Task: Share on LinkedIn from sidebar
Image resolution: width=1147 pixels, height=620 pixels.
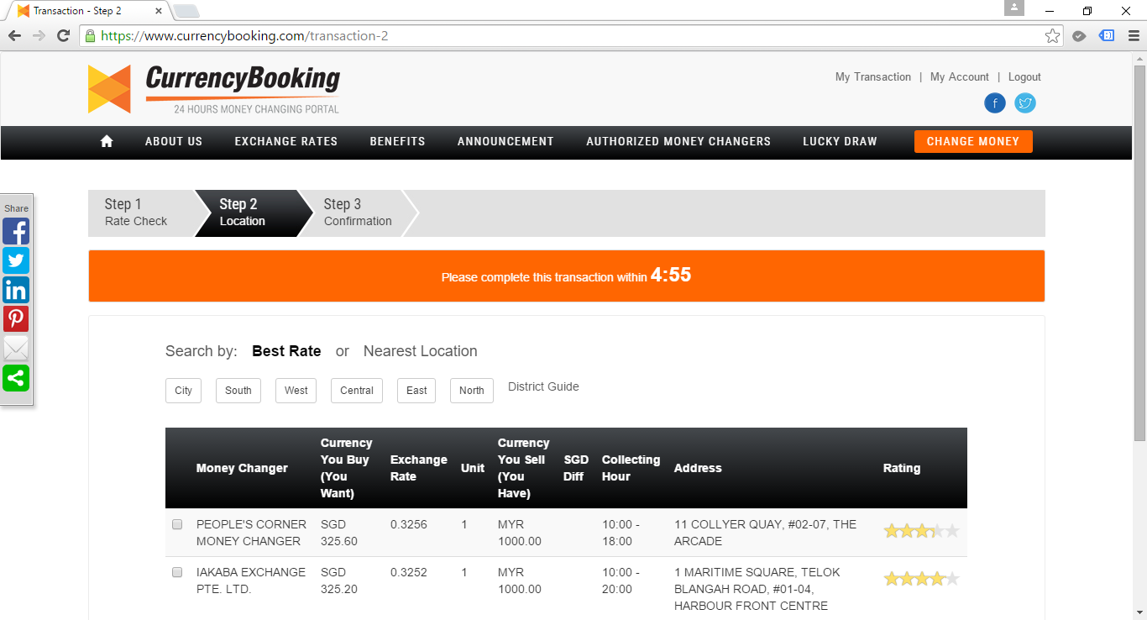Action: click(16, 290)
